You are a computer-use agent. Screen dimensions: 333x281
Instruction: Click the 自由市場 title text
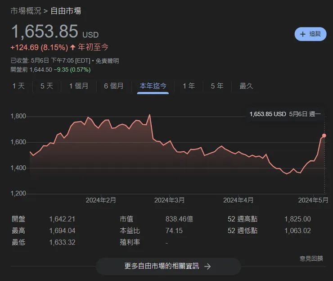pyautogui.click(x=66, y=11)
